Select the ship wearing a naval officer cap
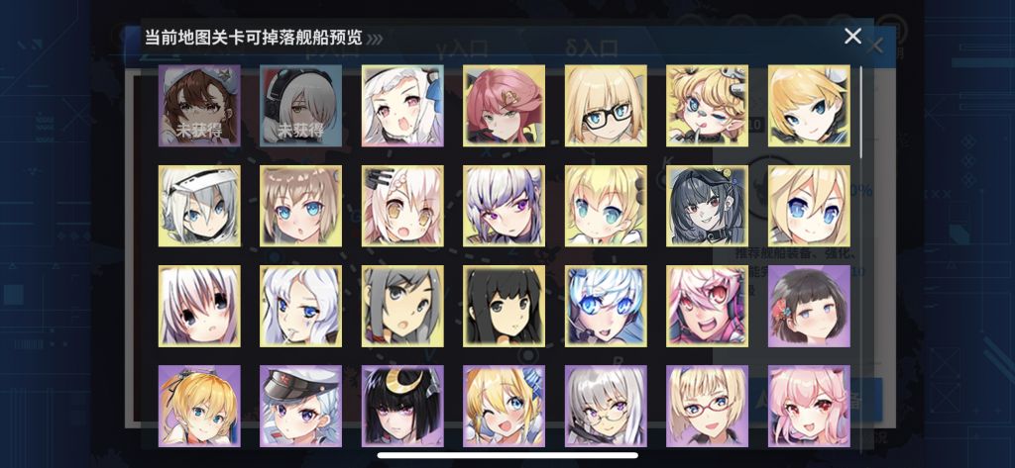 300,406
